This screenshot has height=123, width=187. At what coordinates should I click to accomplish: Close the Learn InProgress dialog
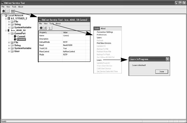tap(167, 59)
